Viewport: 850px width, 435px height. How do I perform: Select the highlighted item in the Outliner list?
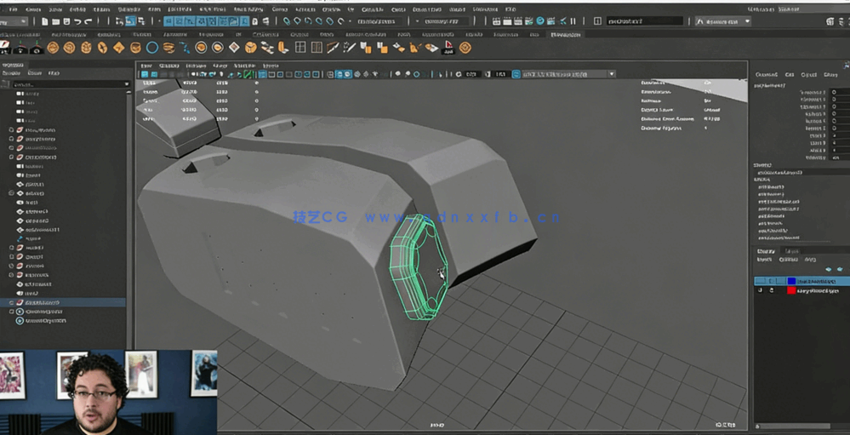[43, 302]
